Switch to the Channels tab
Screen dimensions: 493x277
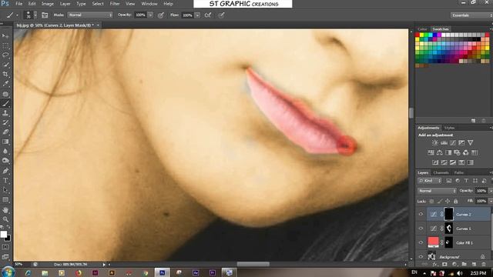(x=441, y=172)
